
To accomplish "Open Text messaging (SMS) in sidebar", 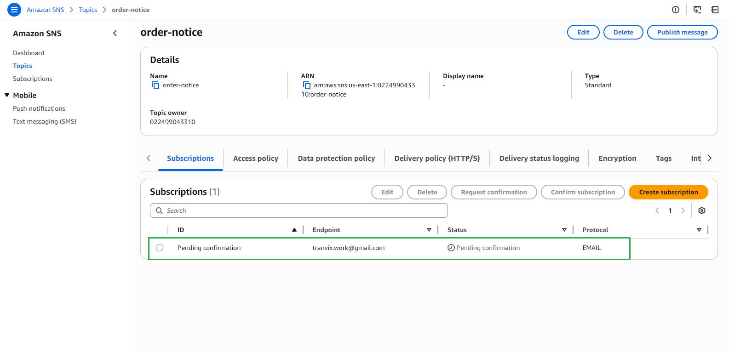I will tap(45, 121).
